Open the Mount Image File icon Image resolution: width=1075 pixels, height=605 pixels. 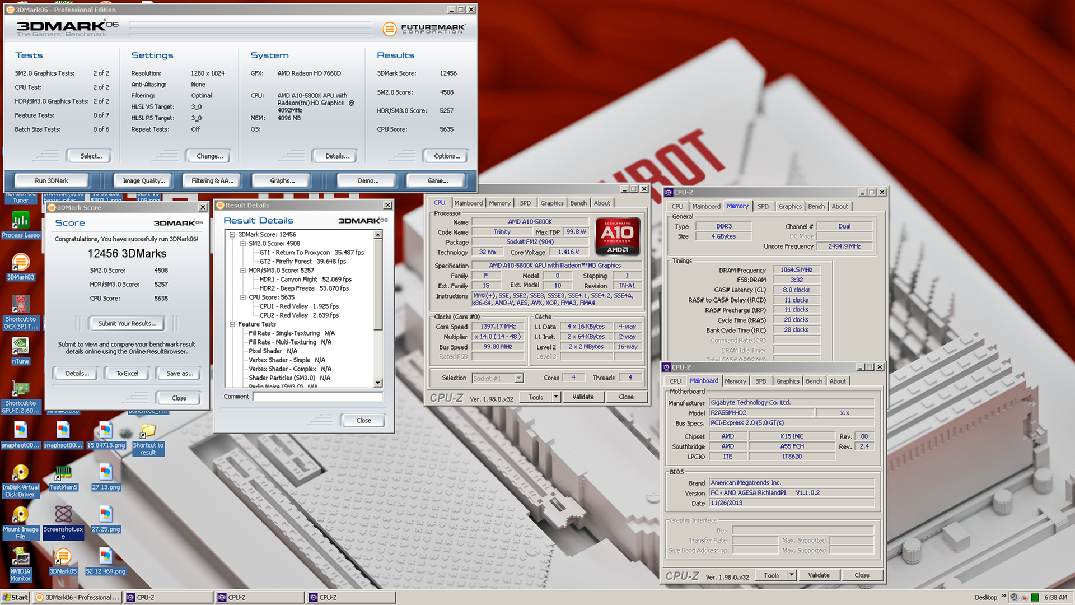click(x=21, y=523)
